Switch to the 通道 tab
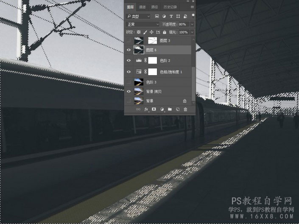The height and width of the screenshot is (224, 299). 142,7
